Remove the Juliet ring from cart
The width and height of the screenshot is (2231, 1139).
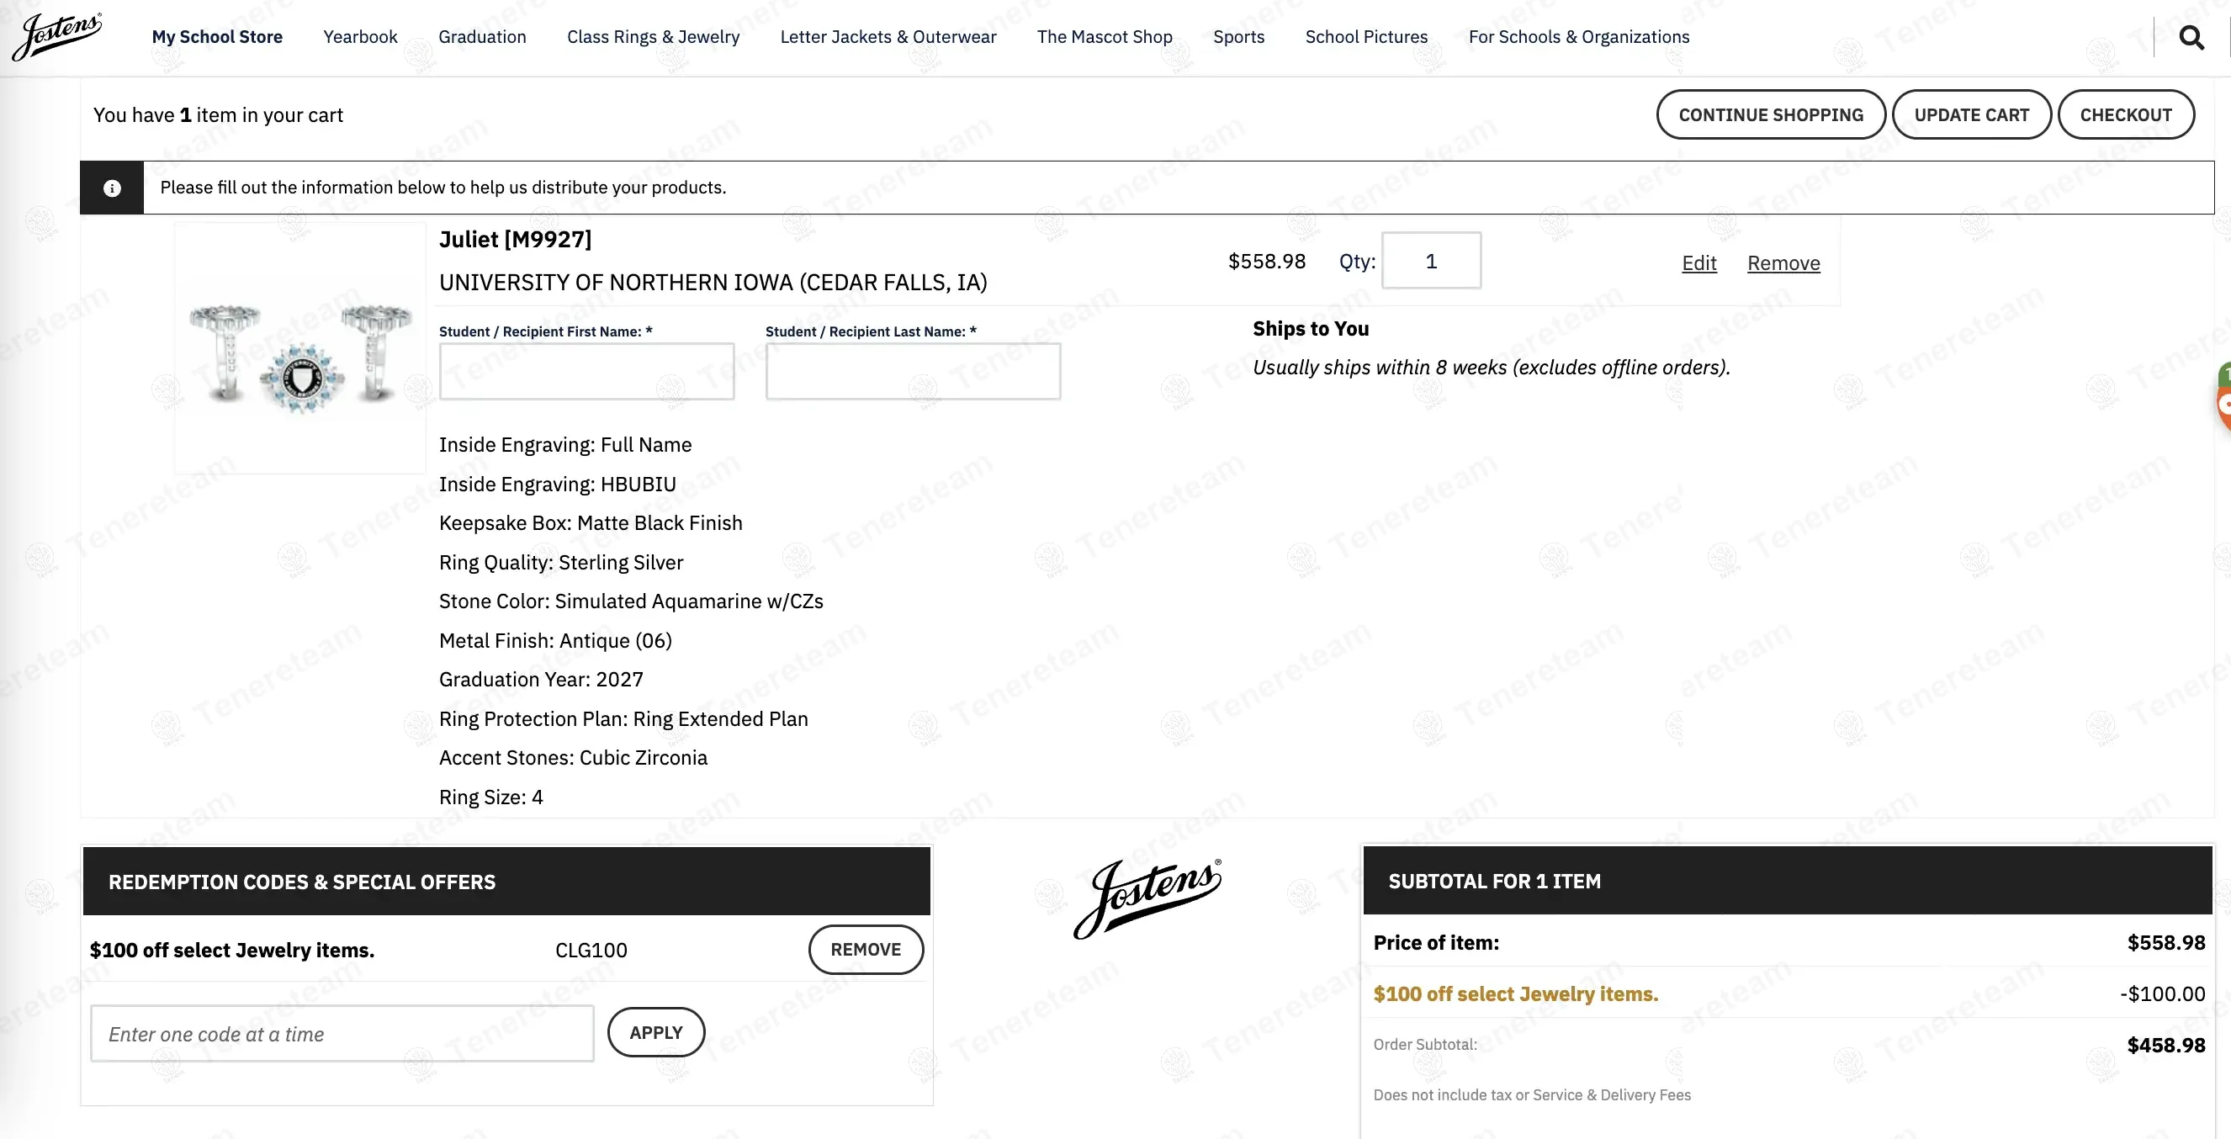click(x=1783, y=263)
